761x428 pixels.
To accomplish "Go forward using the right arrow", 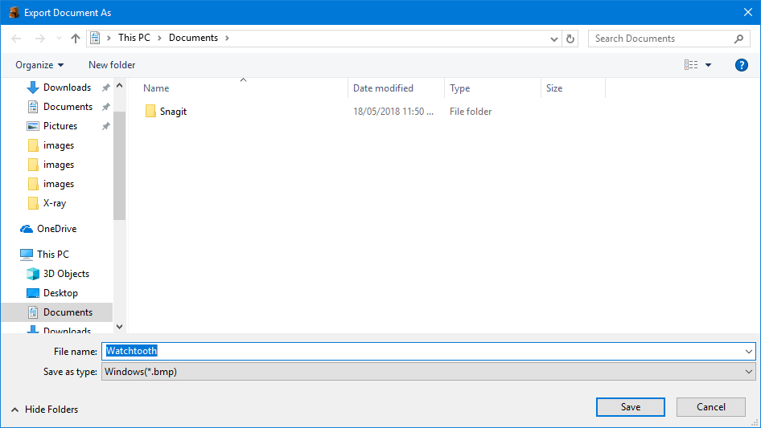I will (x=39, y=39).
